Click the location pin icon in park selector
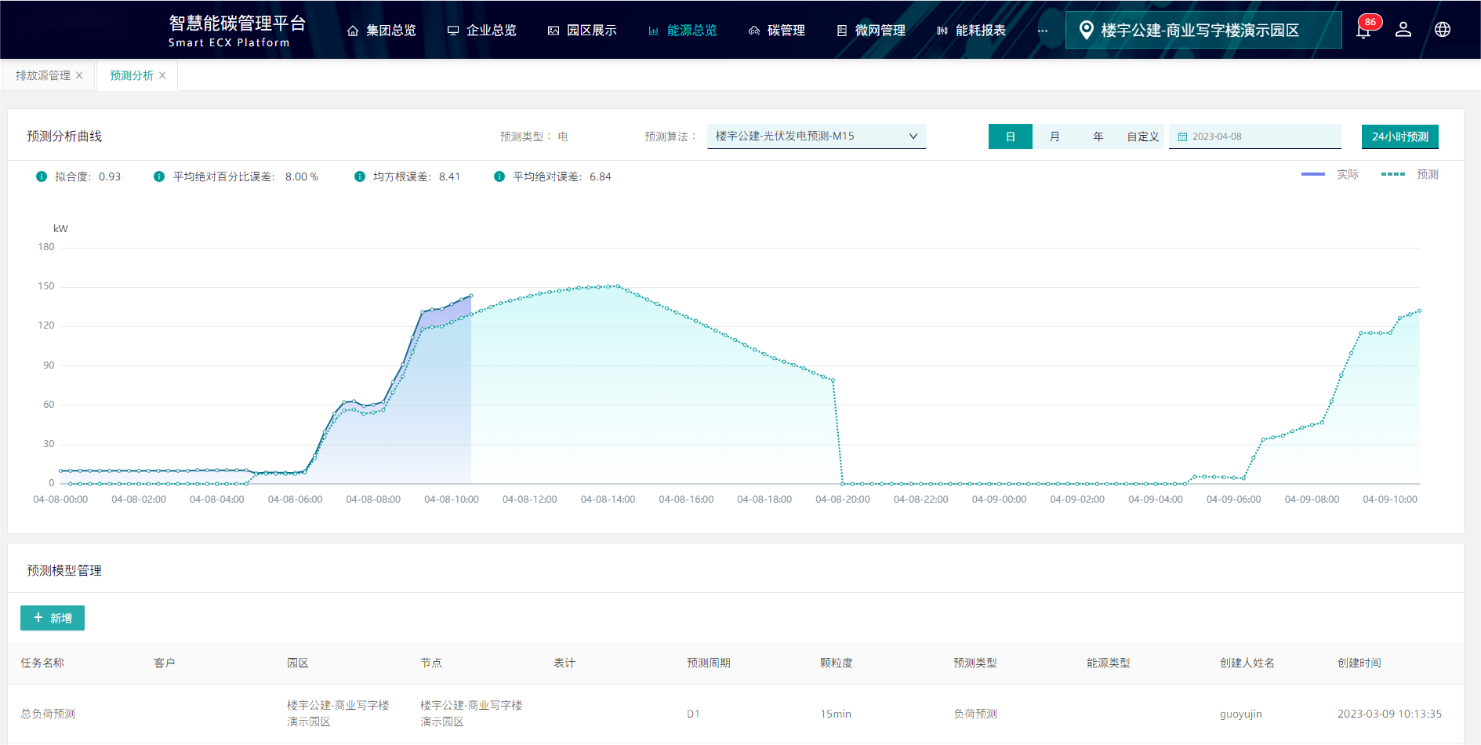Image resolution: width=1481 pixels, height=745 pixels. click(1086, 30)
